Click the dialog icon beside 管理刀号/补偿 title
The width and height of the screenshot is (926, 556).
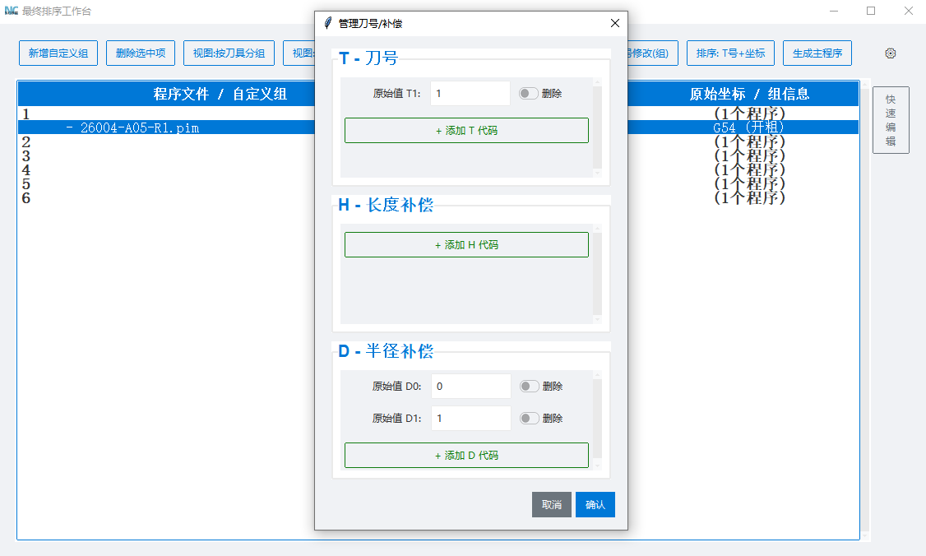pyautogui.click(x=329, y=24)
